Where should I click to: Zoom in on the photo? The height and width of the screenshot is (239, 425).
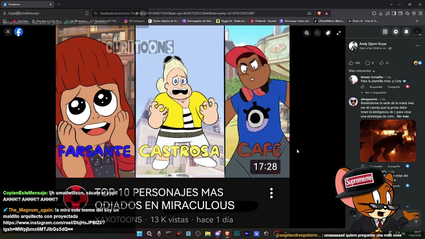pos(307,33)
